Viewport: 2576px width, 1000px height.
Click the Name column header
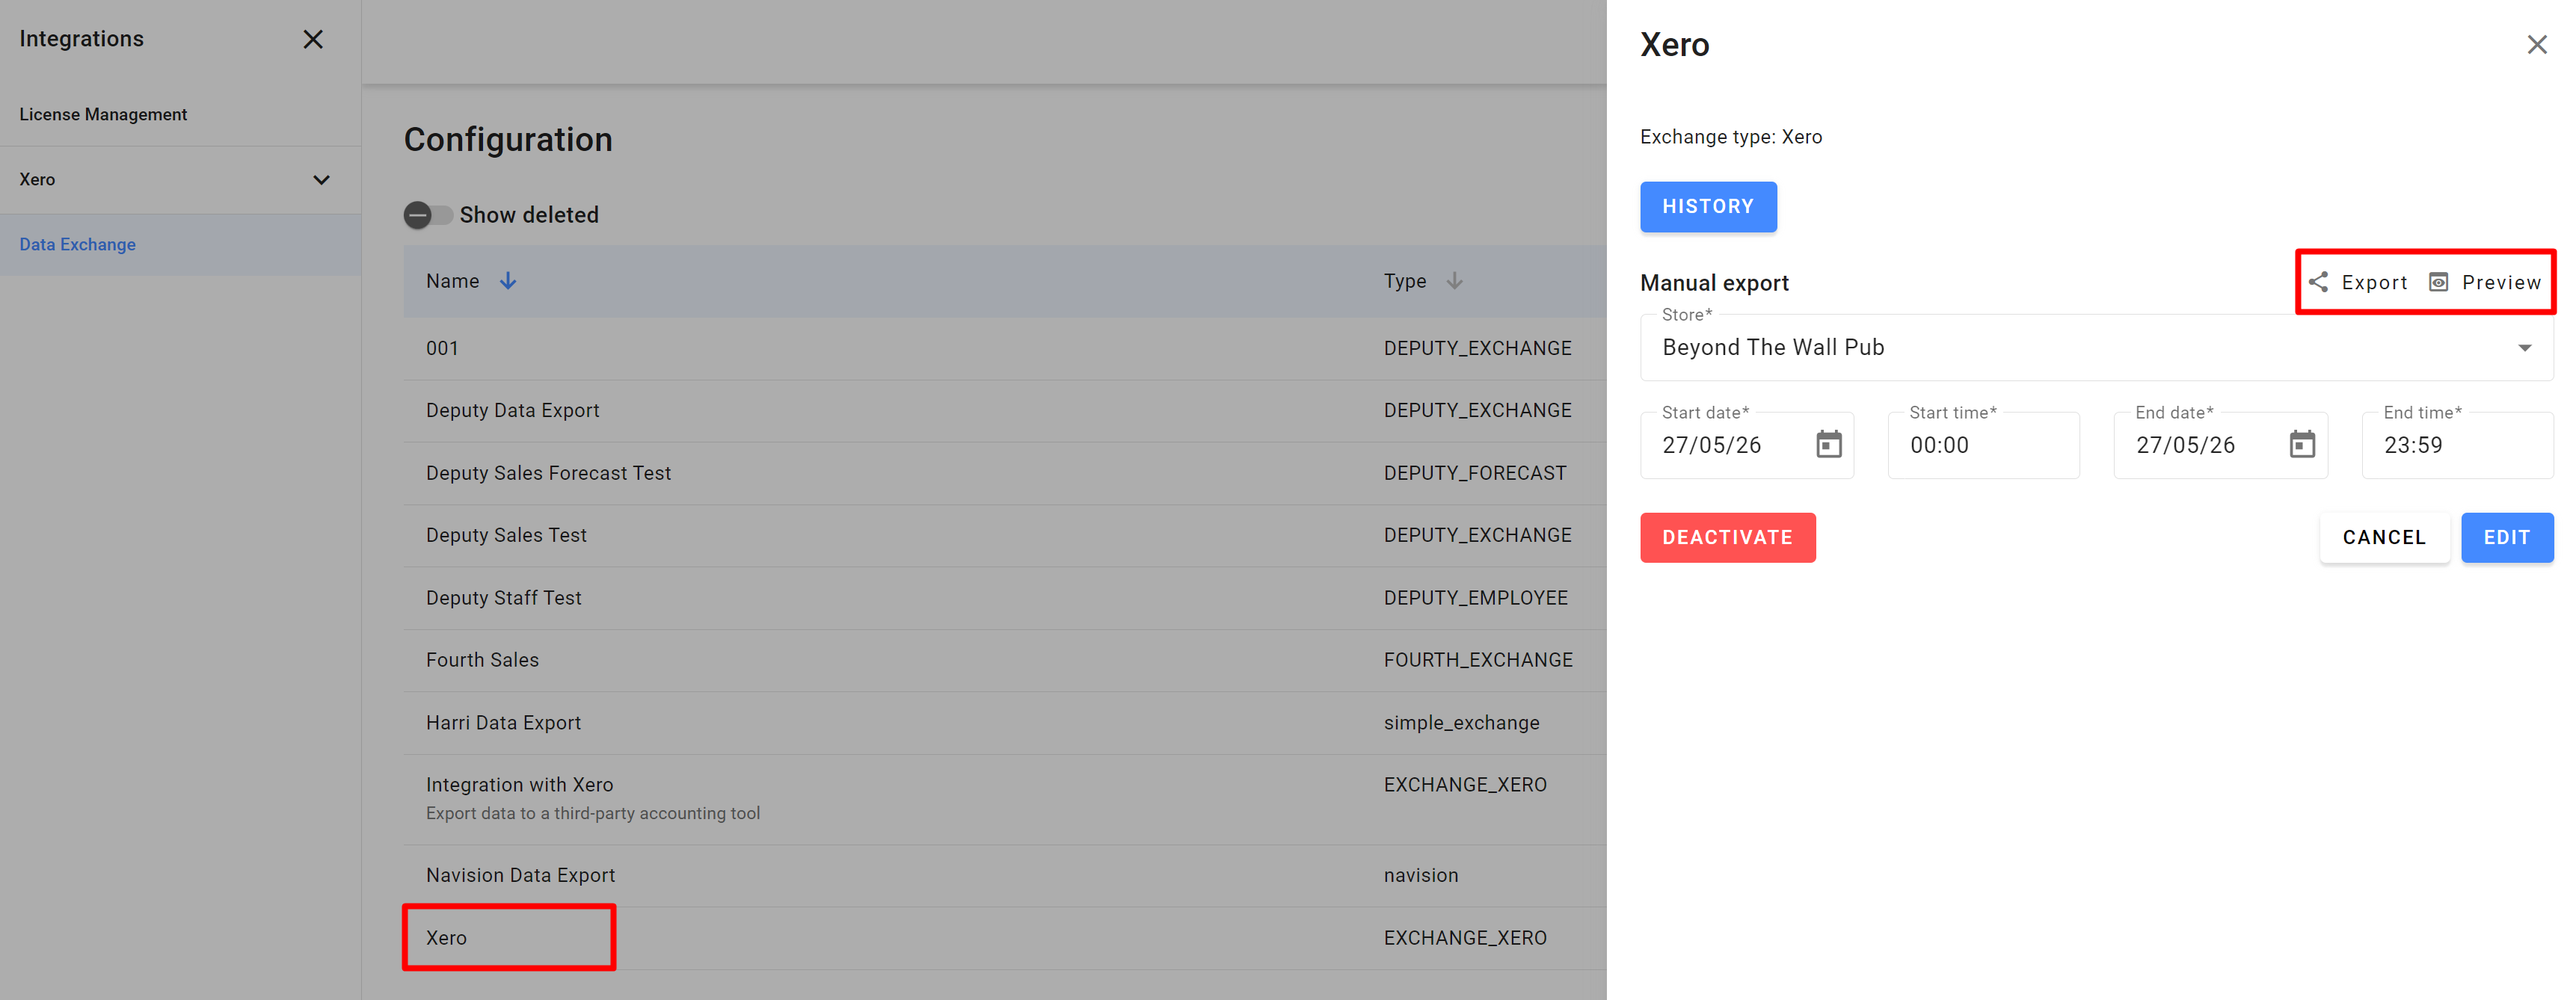(452, 281)
